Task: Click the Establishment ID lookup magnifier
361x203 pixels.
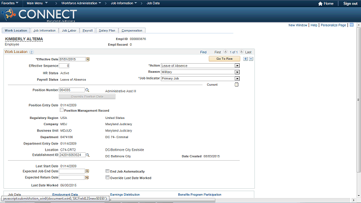Action: tap(87, 155)
